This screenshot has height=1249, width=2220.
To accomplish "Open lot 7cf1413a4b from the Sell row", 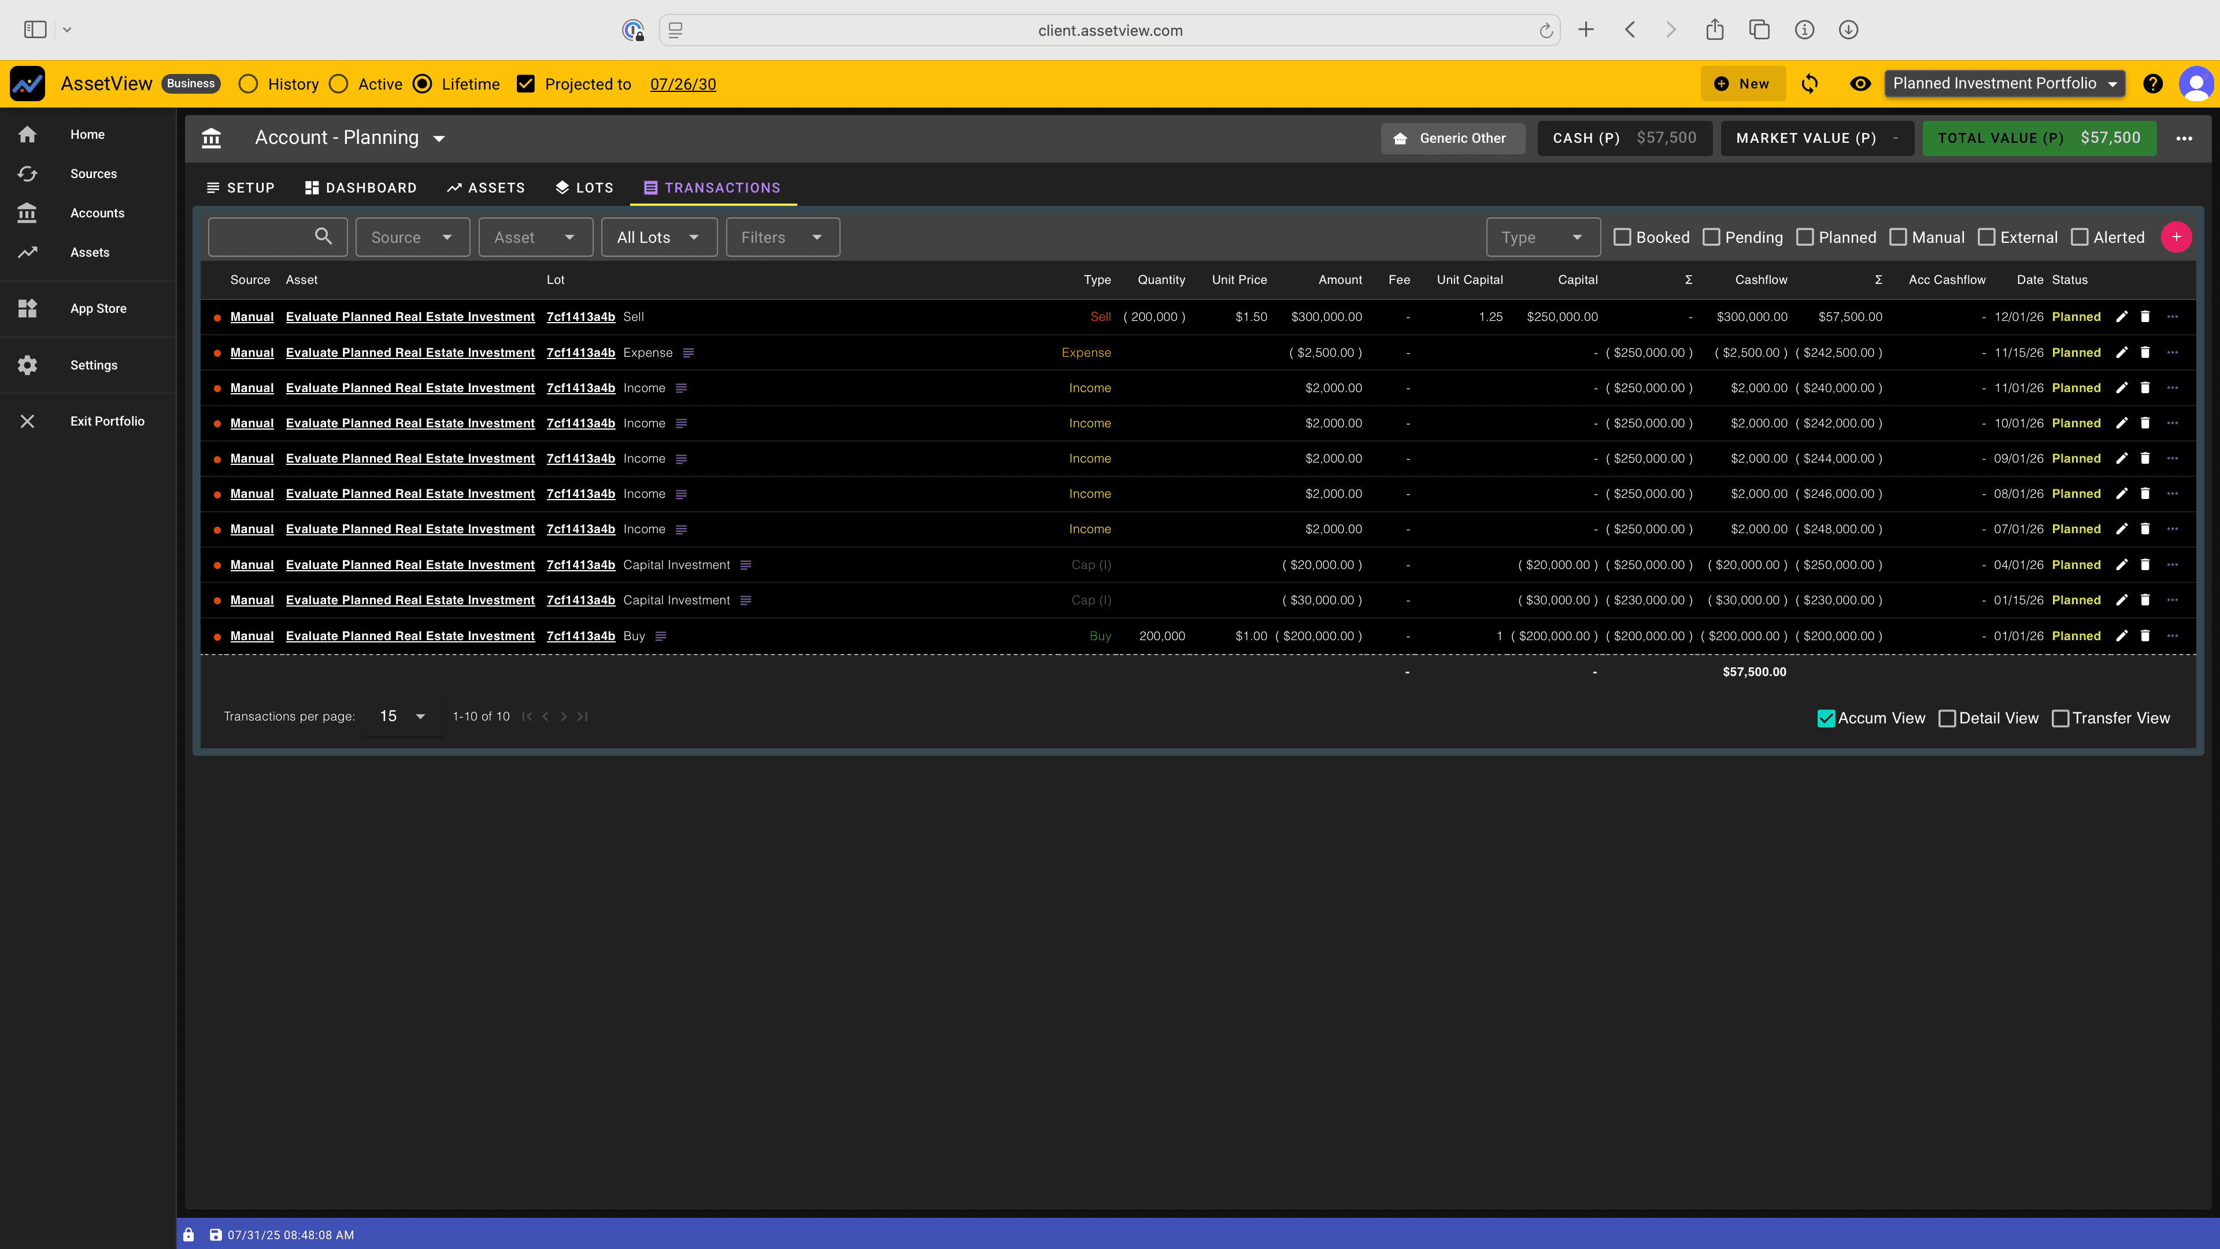I will tap(581, 316).
